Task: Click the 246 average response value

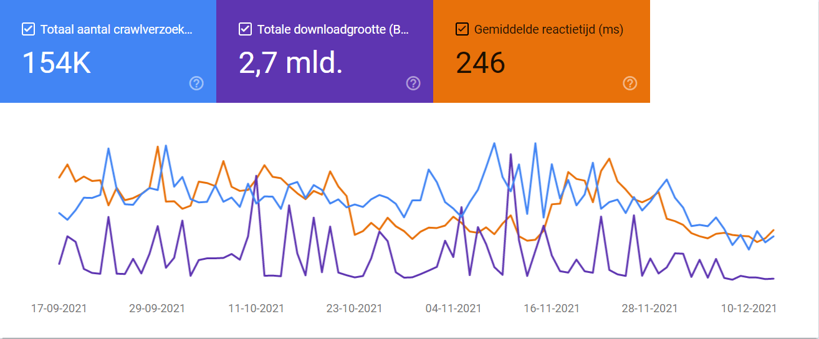Action: coord(481,62)
